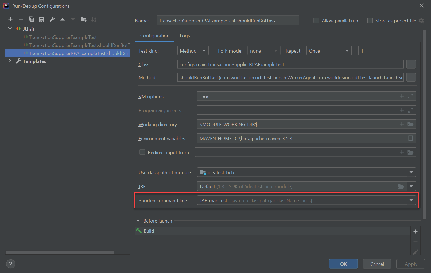This screenshot has width=431, height=273.
Task: Browse for a Redirect input file
Action: pyautogui.click(x=410, y=152)
